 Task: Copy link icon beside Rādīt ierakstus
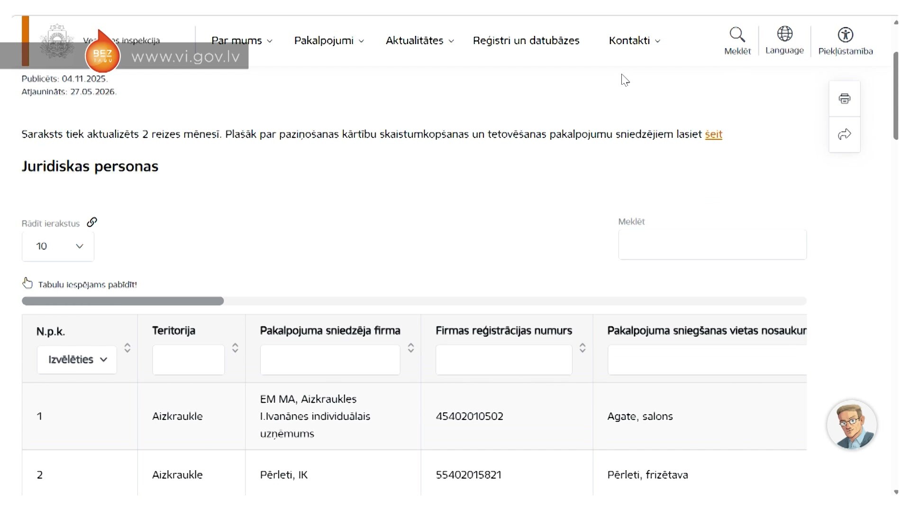pyautogui.click(x=92, y=222)
